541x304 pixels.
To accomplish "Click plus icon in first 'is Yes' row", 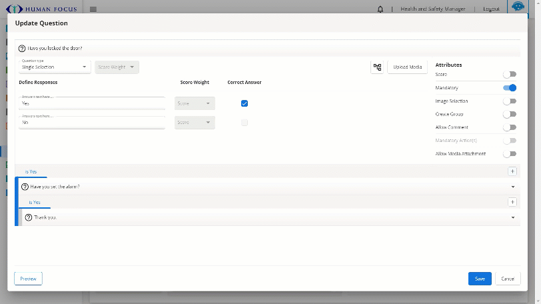I will click(x=512, y=171).
